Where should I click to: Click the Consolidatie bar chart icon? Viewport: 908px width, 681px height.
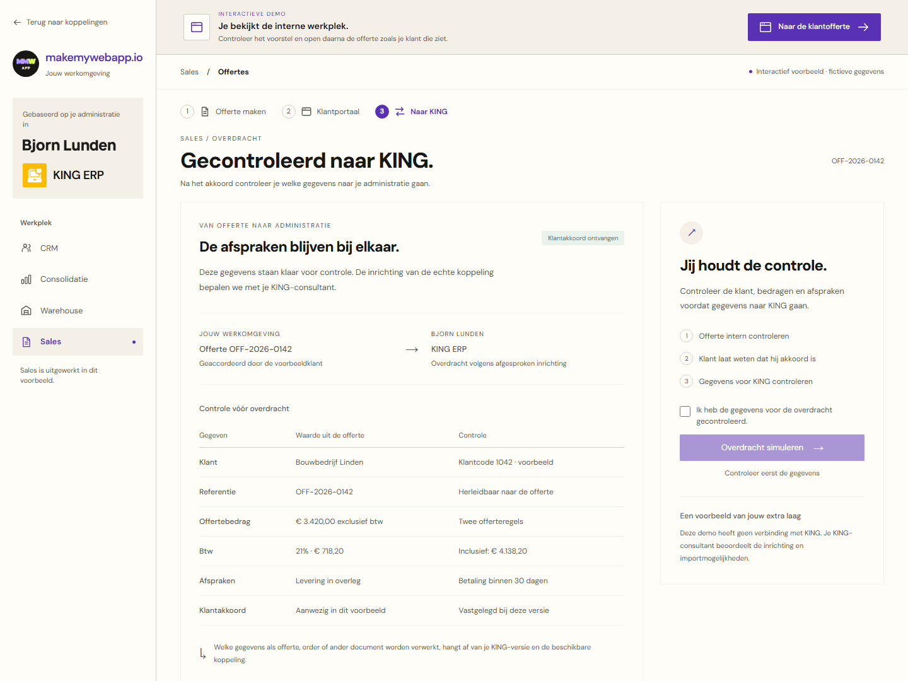(x=26, y=279)
